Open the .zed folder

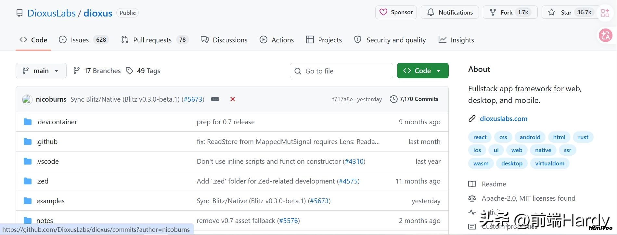[43, 181]
